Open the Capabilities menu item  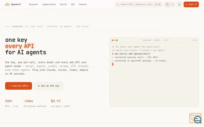[49, 4]
